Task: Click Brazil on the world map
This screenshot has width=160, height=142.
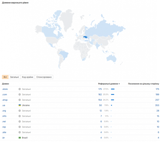Action: tap(64, 55)
